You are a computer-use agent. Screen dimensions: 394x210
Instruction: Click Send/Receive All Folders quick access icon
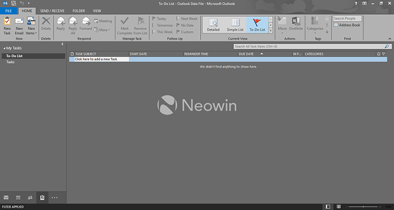click(14, 3)
